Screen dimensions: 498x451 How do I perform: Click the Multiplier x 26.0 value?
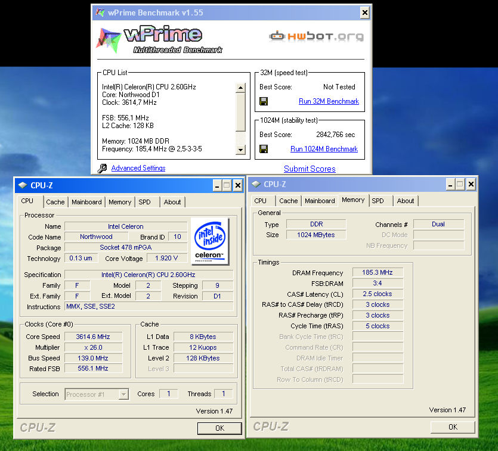(x=93, y=347)
